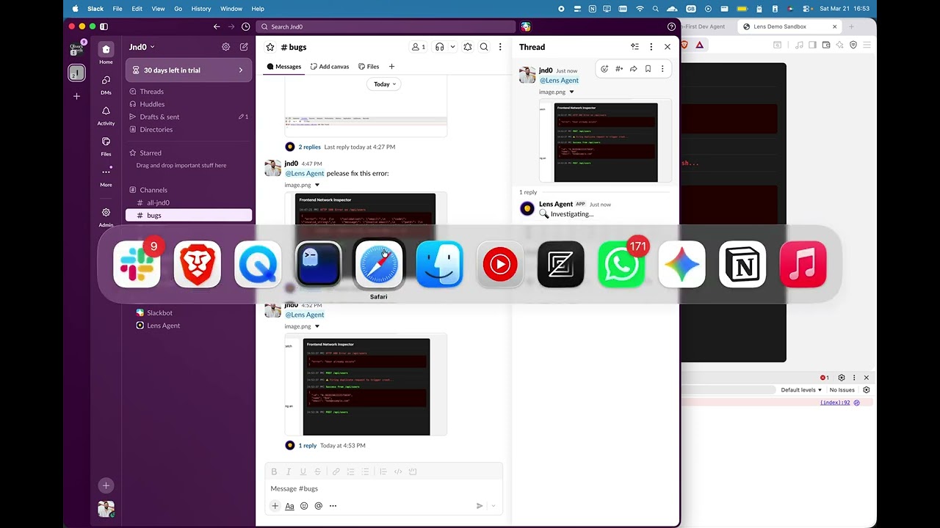This screenshot has width=940, height=528.
Task: Switch to Safari in the app switcher
Action: [x=379, y=264]
